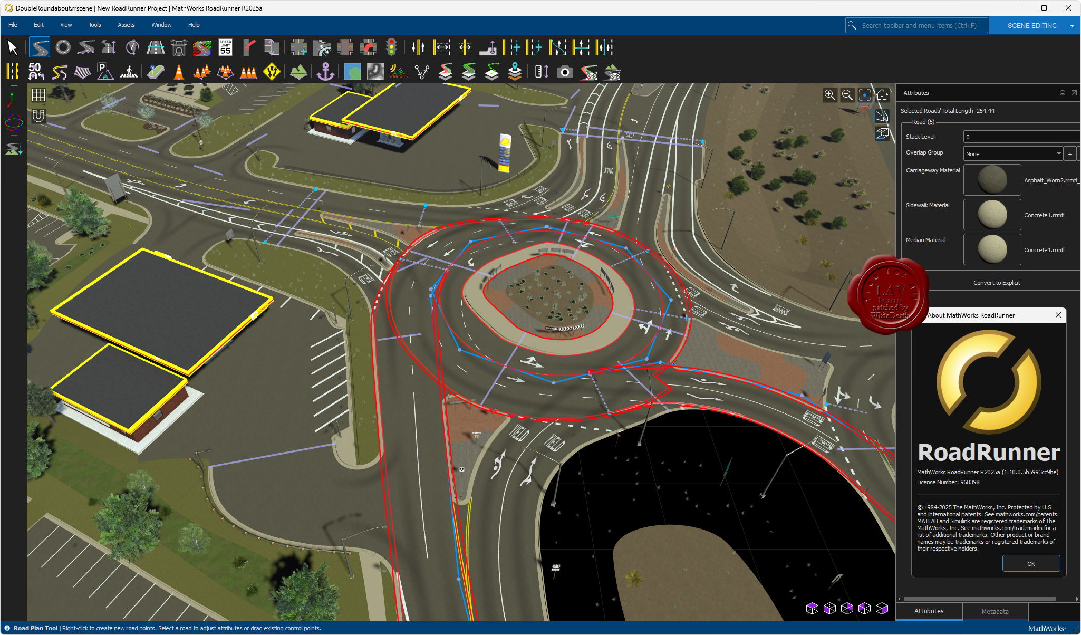Pick the Crosswalk pedestrian tool
Image resolution: width=1081 pixels, height=635 pixels.
pos(128,71)
